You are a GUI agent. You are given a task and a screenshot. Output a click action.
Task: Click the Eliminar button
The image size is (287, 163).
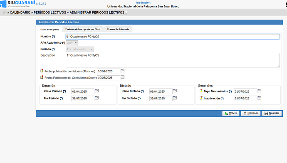250,113
